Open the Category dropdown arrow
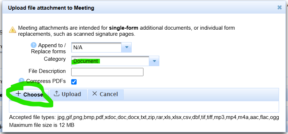This screenshot has height=134, width=288. pos(154,61)
